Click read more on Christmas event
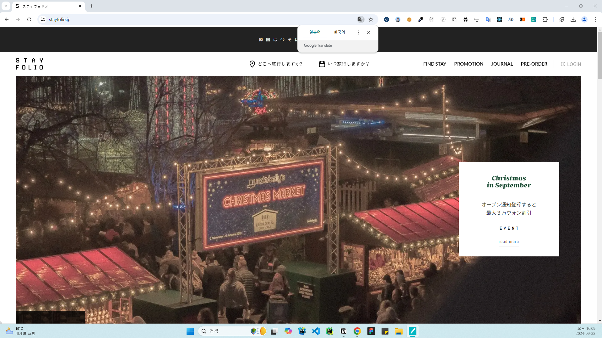This screenshot has height=338, width=602. [508, 242]
